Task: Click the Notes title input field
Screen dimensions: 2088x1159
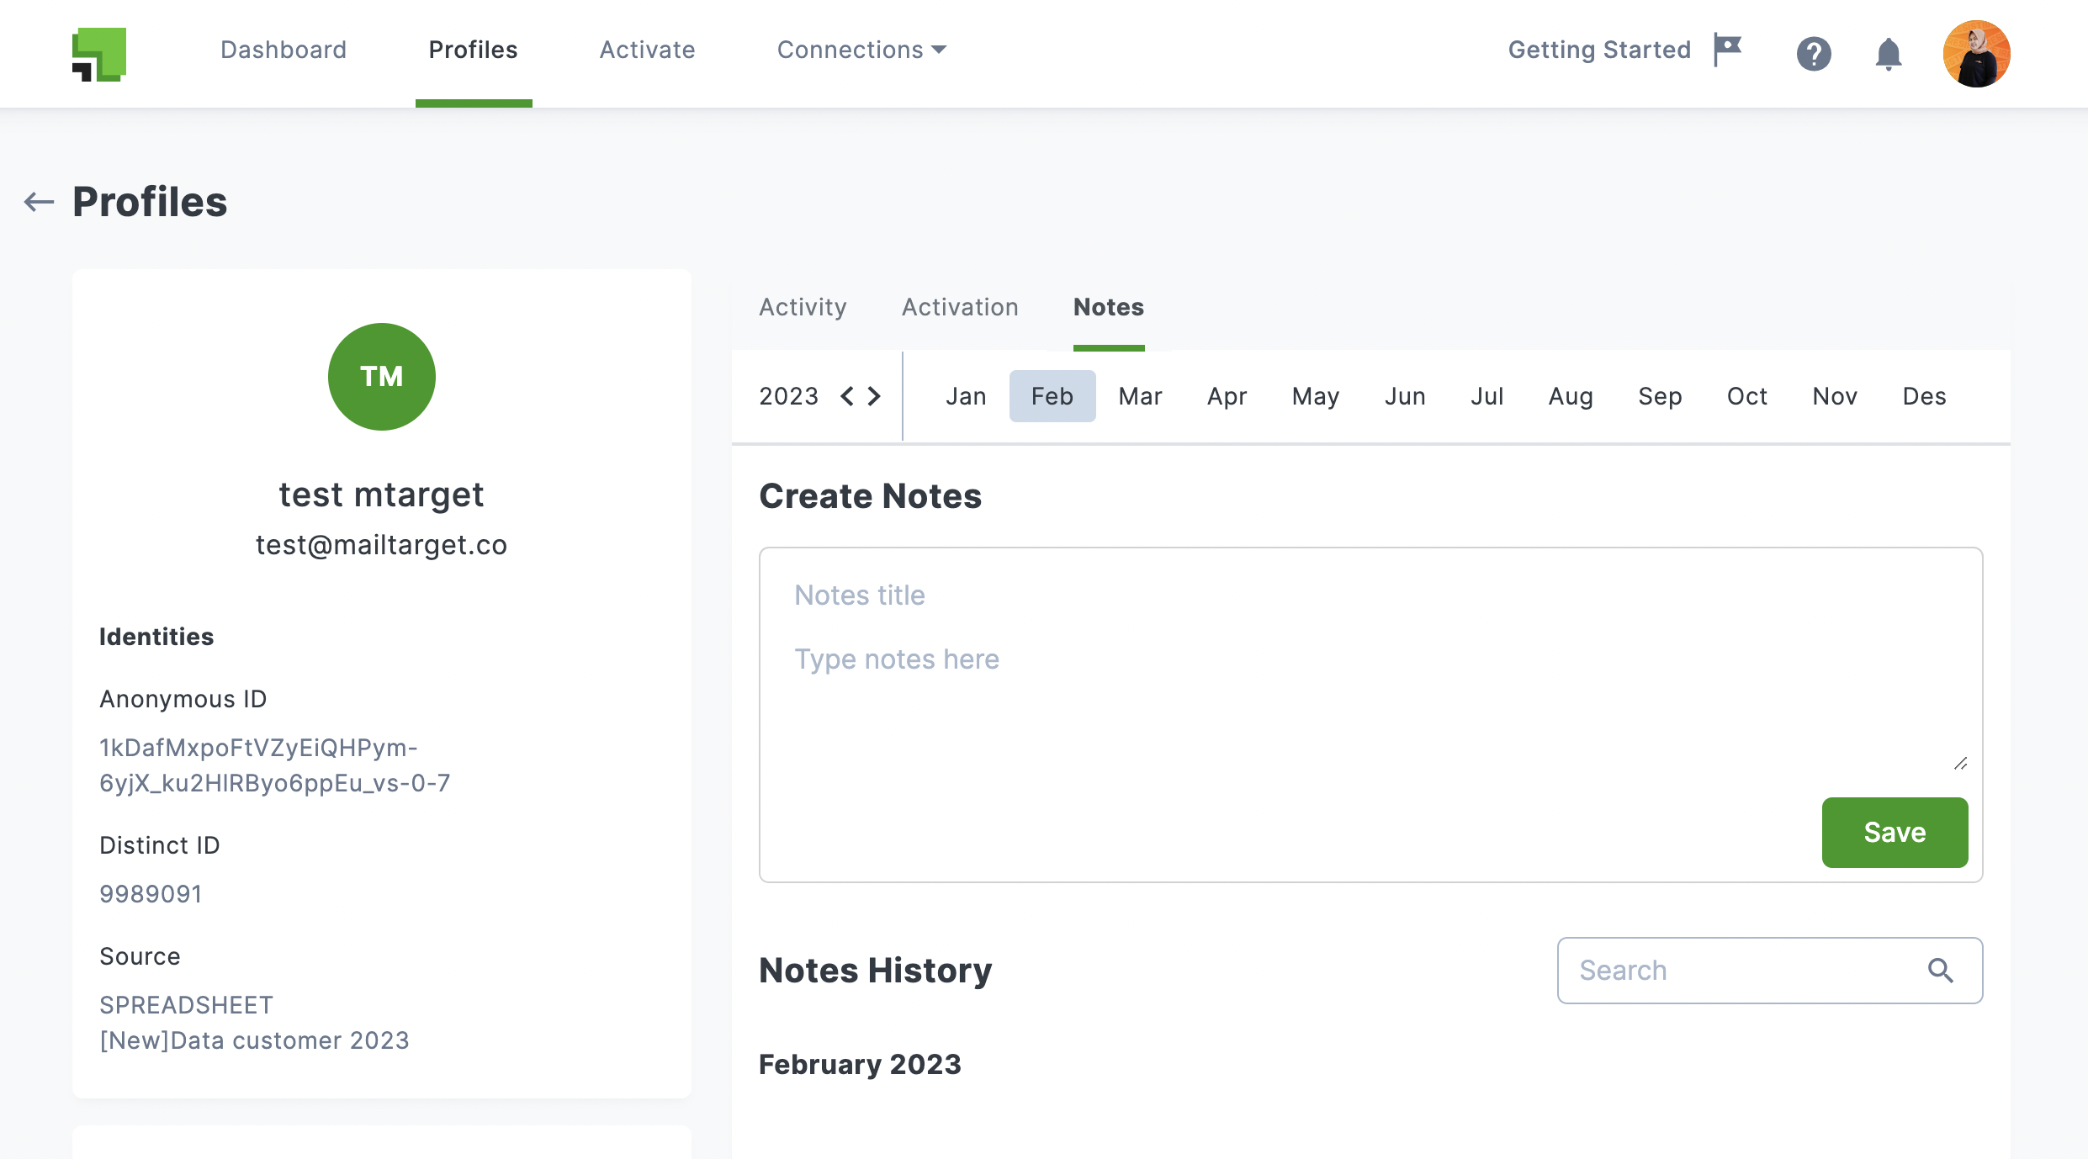Action: click(x=859, y=595)
